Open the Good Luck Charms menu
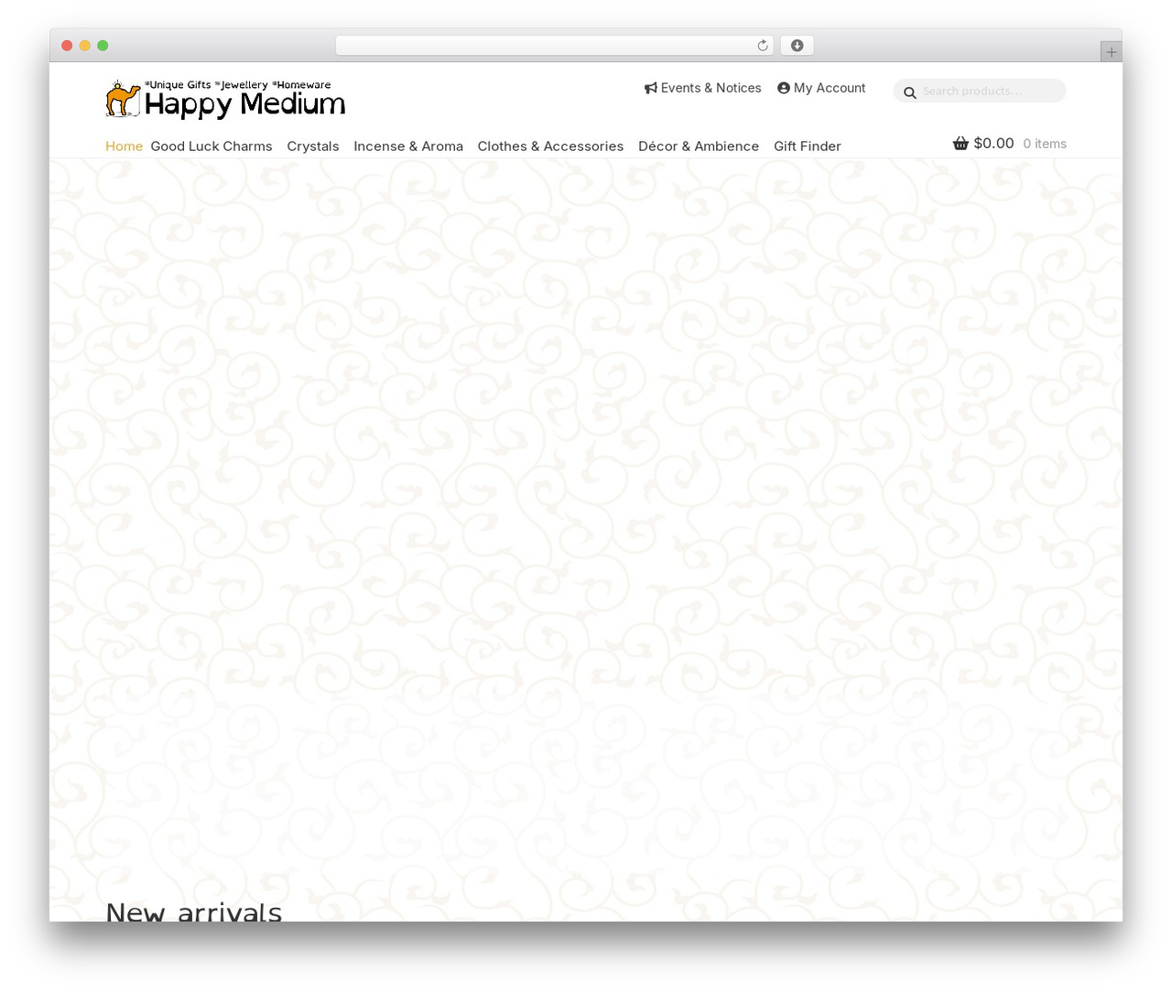The height and width of the screenshot is (992, 1172). [x=212, y=146]
